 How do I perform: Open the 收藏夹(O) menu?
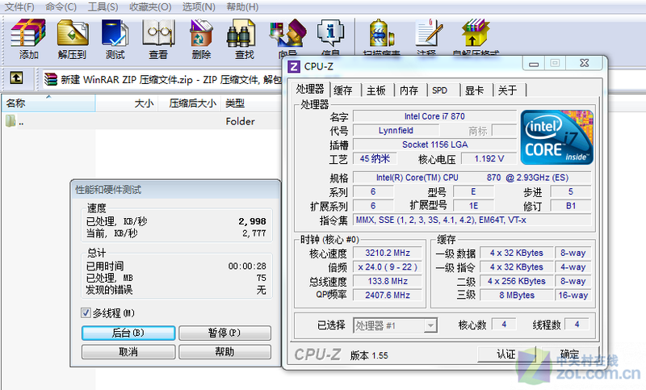(150, 7)
